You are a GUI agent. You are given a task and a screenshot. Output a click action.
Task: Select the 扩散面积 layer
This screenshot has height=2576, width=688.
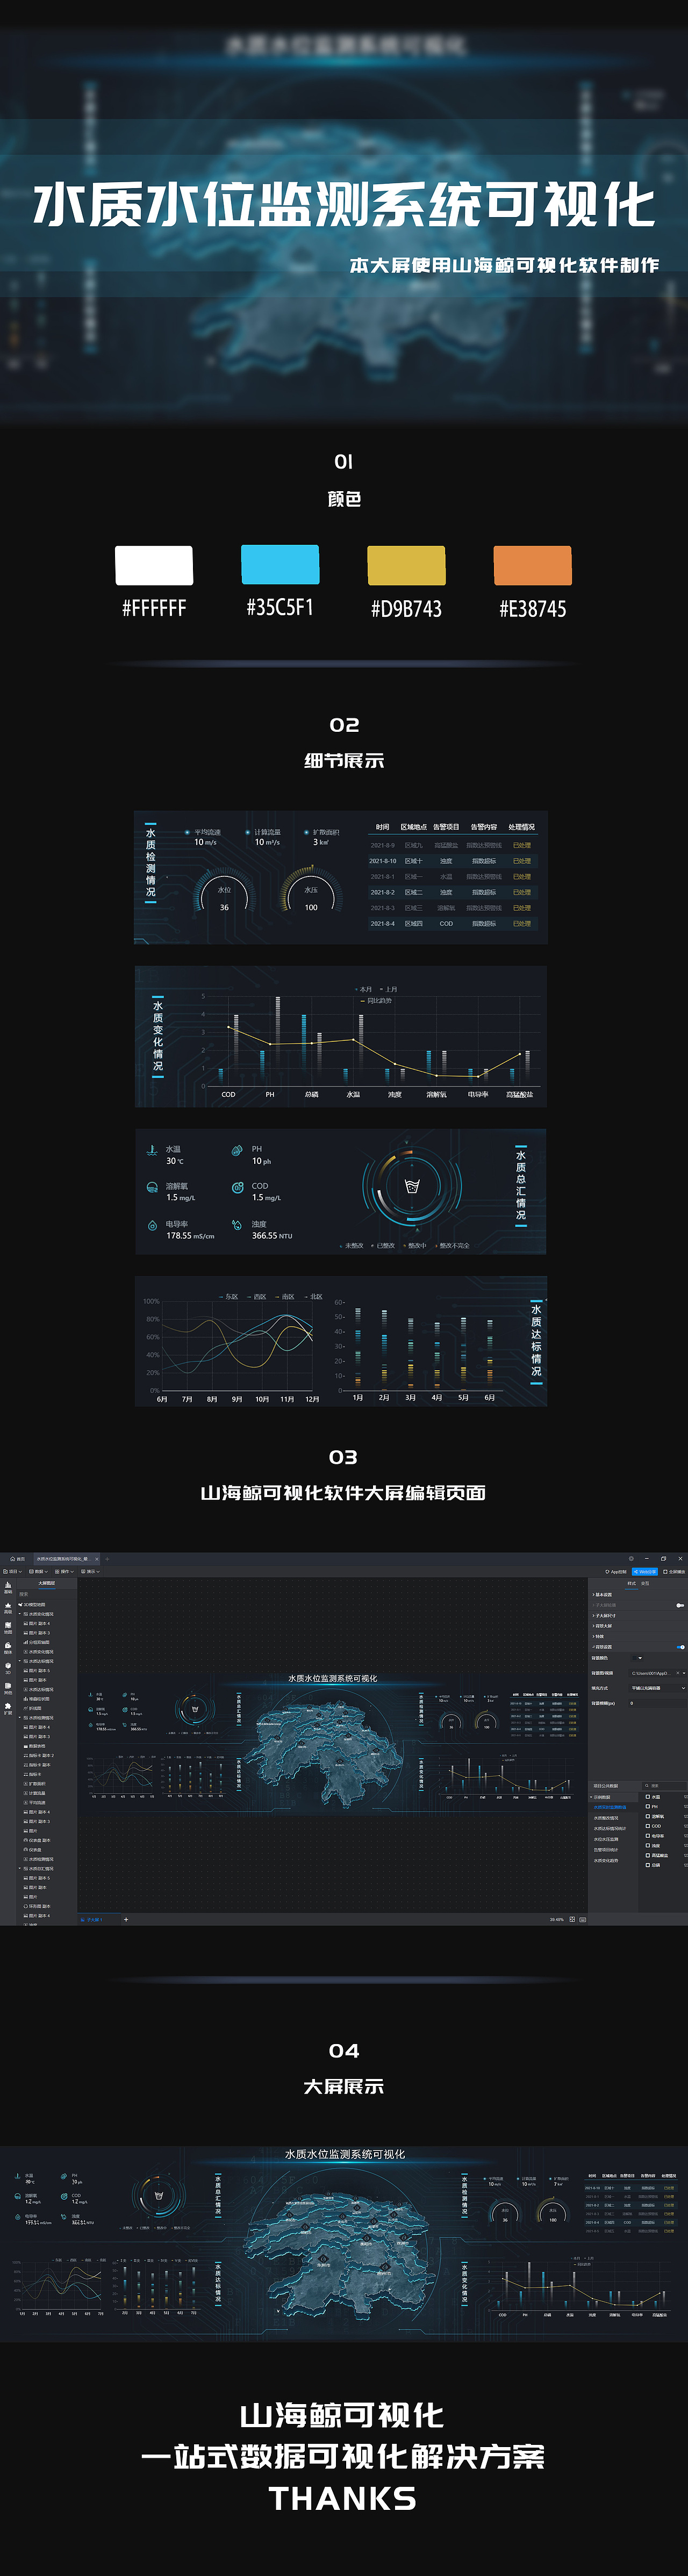(x=35, y=1784)
